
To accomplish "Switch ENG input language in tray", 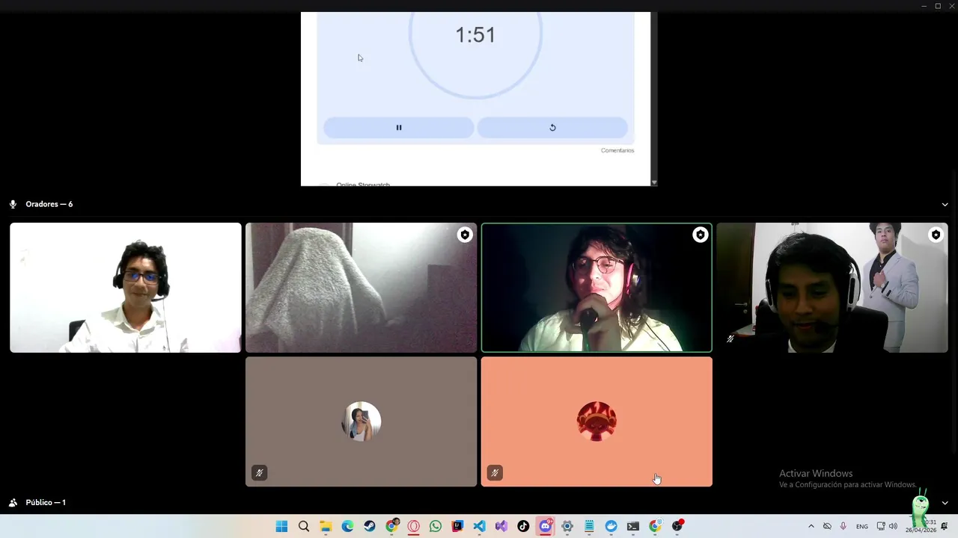I will [x=862, y=526].
